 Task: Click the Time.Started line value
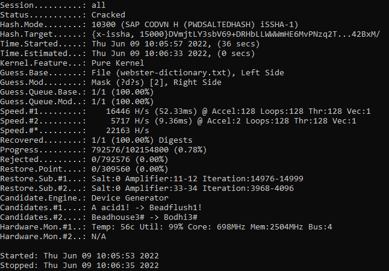pos(176,44)
